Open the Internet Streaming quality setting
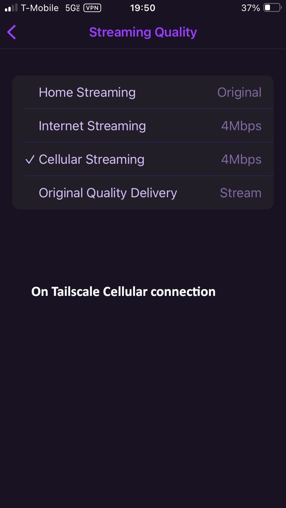Image resolution: width=286 pixels, height=508 pixels. tap(92, 126)
